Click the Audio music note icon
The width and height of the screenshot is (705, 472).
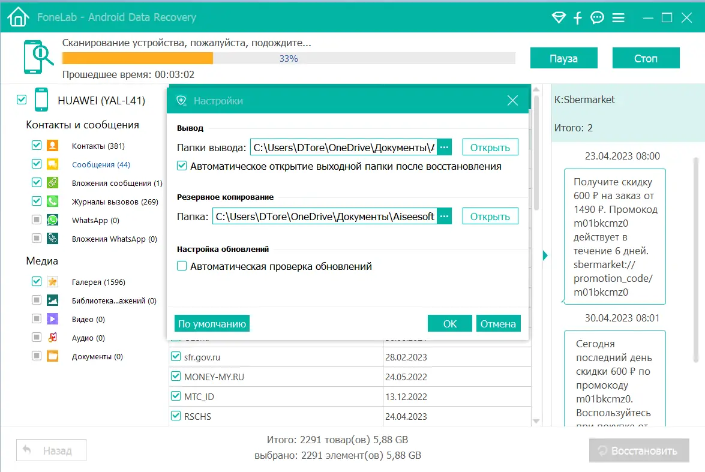(53, 337)
